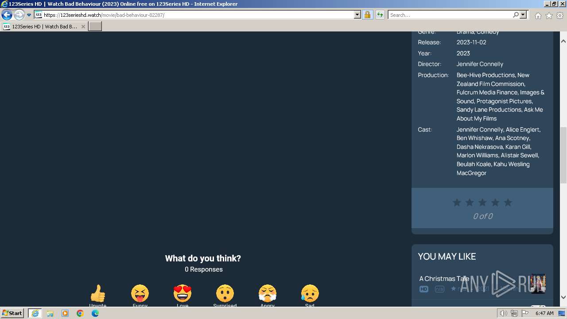
Task: Click the volume speaker tray icon
Action: pyautogui.click(x=503, y=313)
